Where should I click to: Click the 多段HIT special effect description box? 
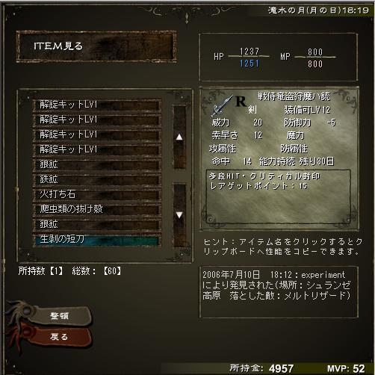pyautogui.click(x=279, y=195)
